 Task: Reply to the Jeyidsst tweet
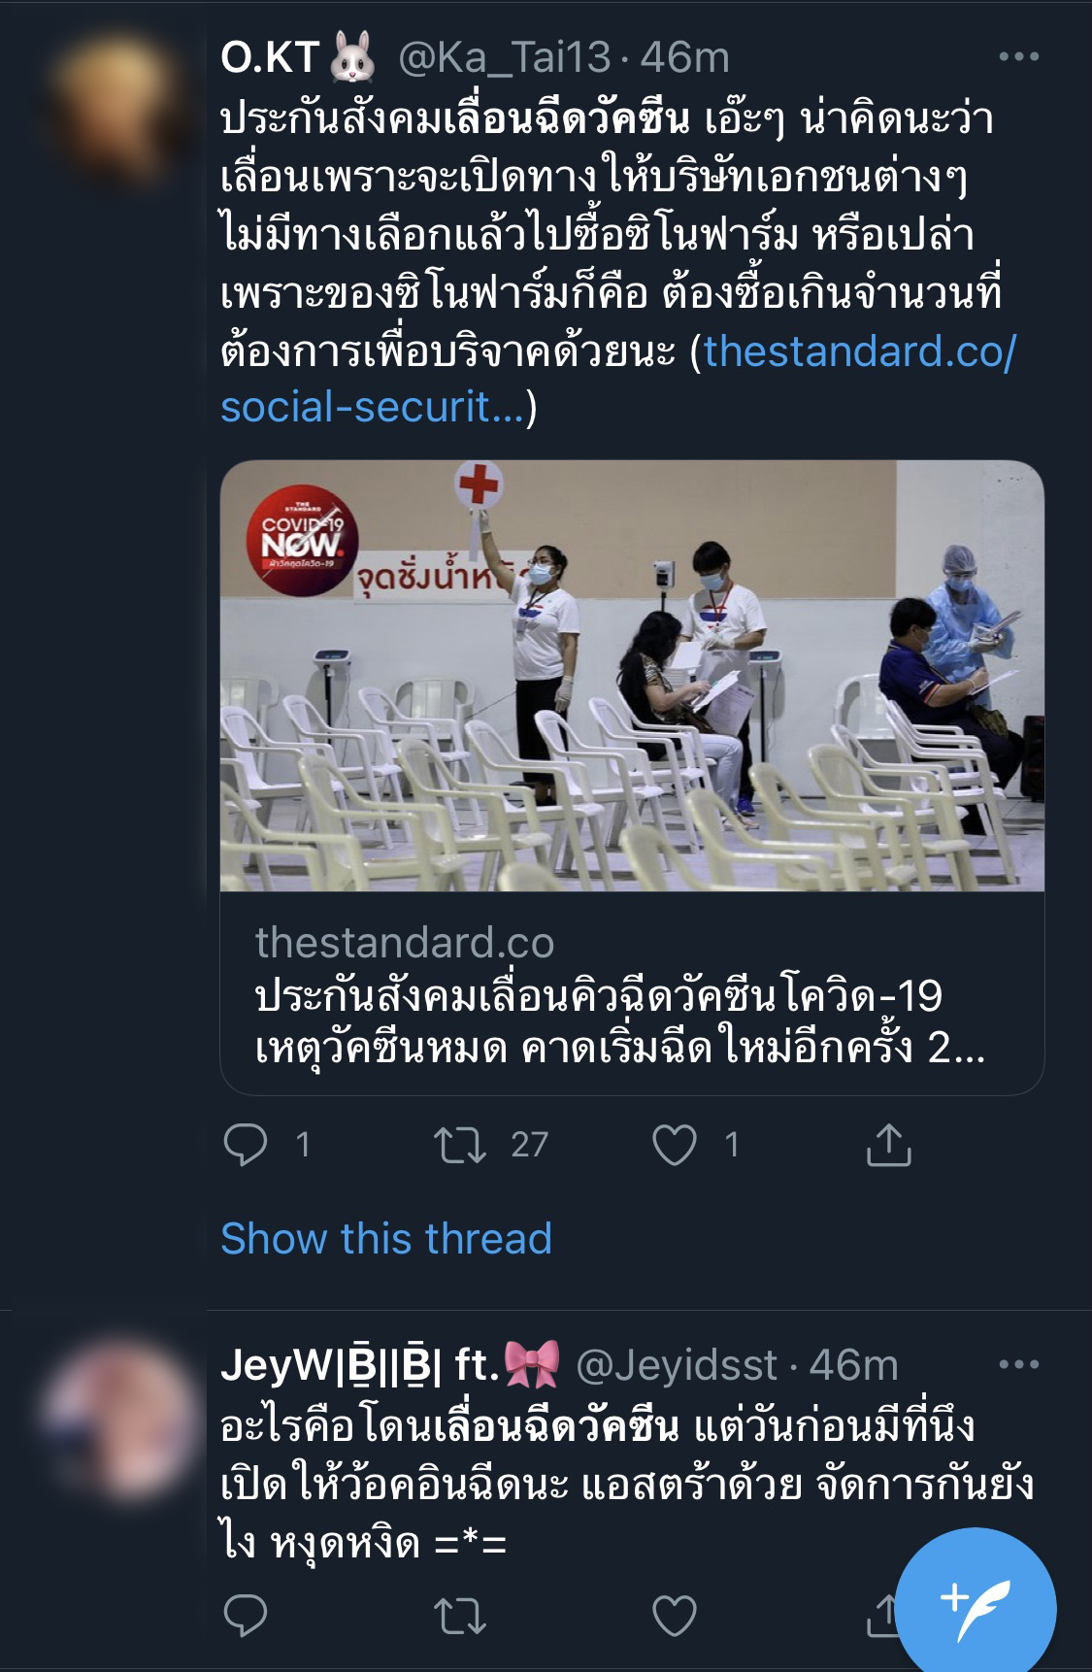(x=246, y=1617)
